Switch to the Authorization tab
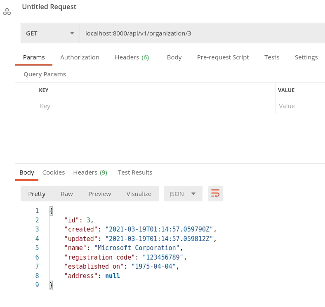 (x=80, y=57)
